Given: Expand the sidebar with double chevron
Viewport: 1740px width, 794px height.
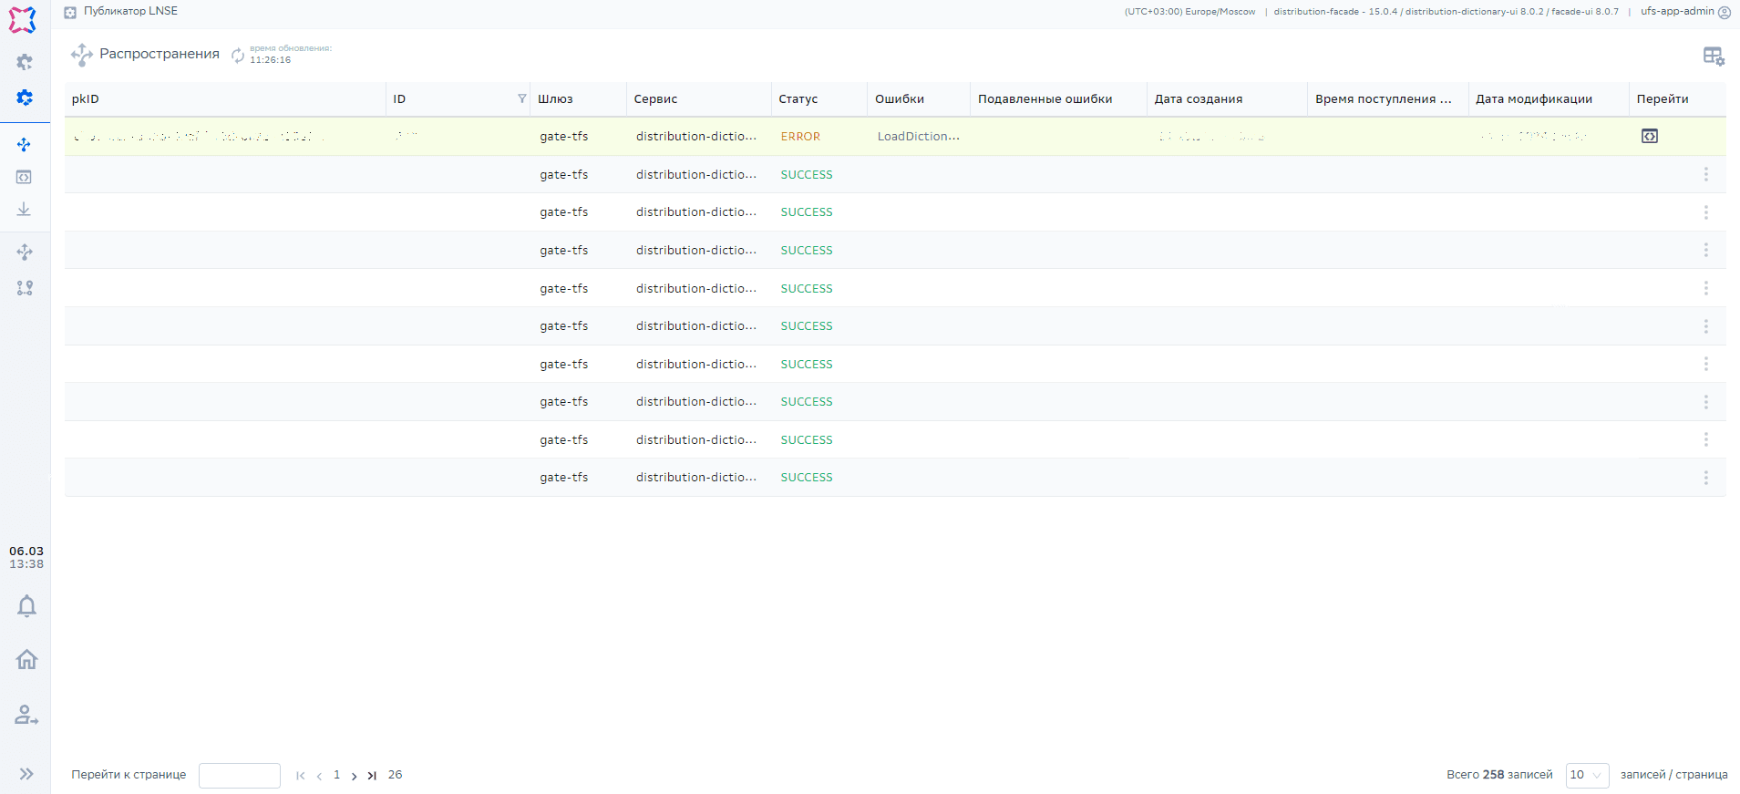Looking at the screenshot, I should click(x=26, y=774).
